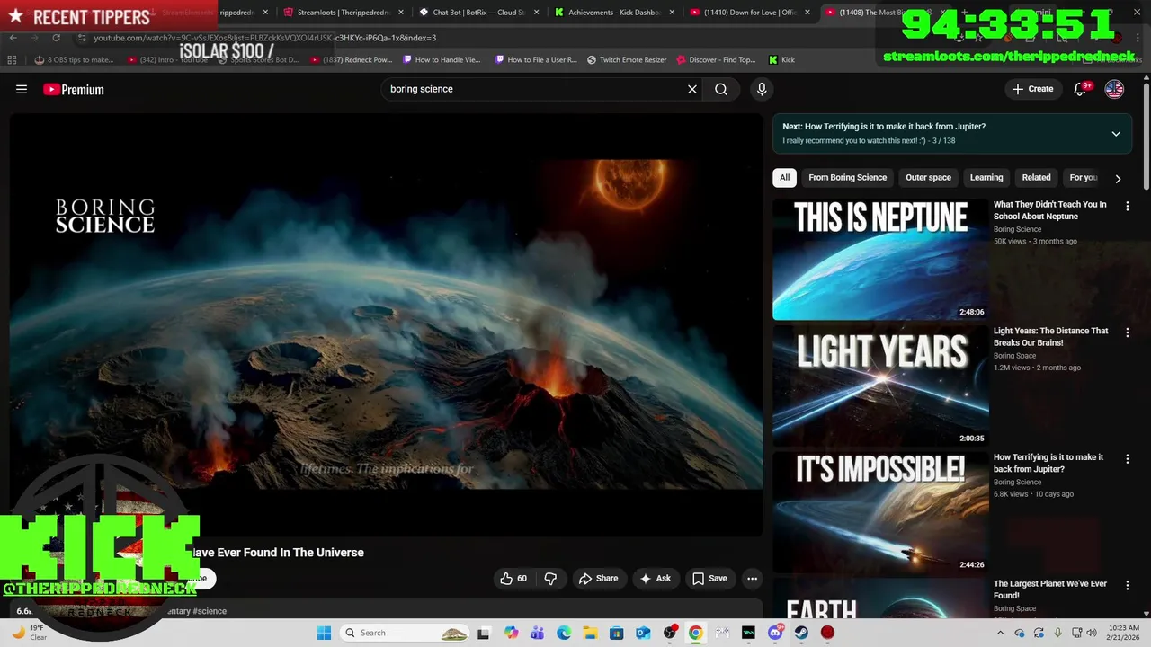Screen dimensions: 1151x647
Task: Open the THIS IS NEPTUNE thumbnail
Action: (880, 259)
